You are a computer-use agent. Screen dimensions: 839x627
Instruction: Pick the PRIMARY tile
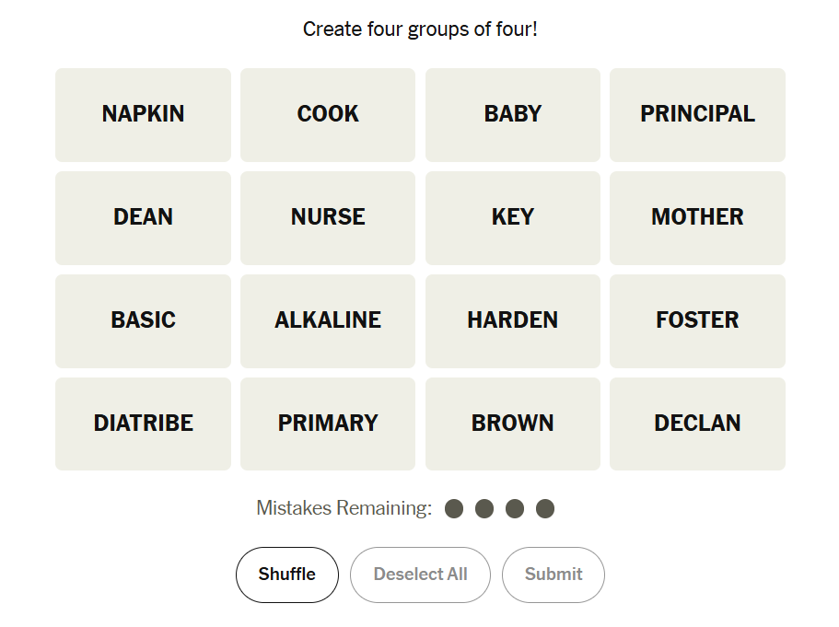coord(328,424)
